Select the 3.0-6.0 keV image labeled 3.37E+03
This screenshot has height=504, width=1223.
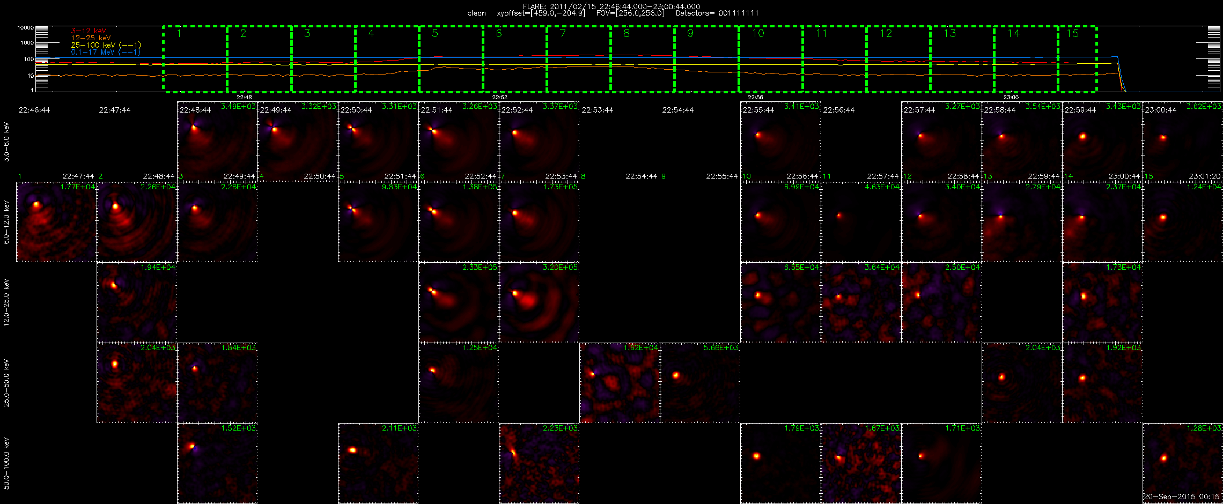539,142
